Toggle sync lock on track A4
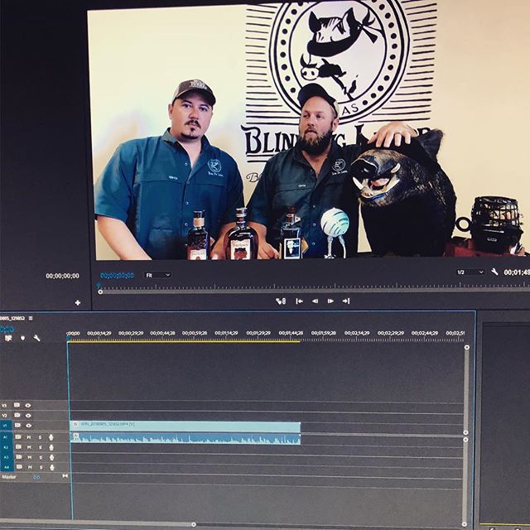 tap(19, 467)
